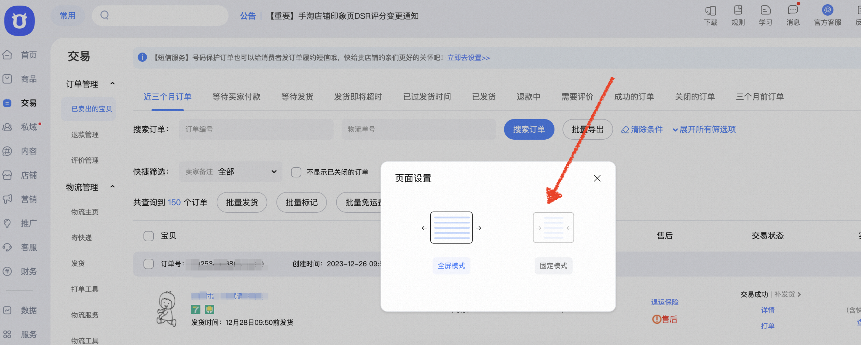Open 下载 from the top toolbar
The height and width of the screenshot is (345, 861).
(x=710, y=15)
